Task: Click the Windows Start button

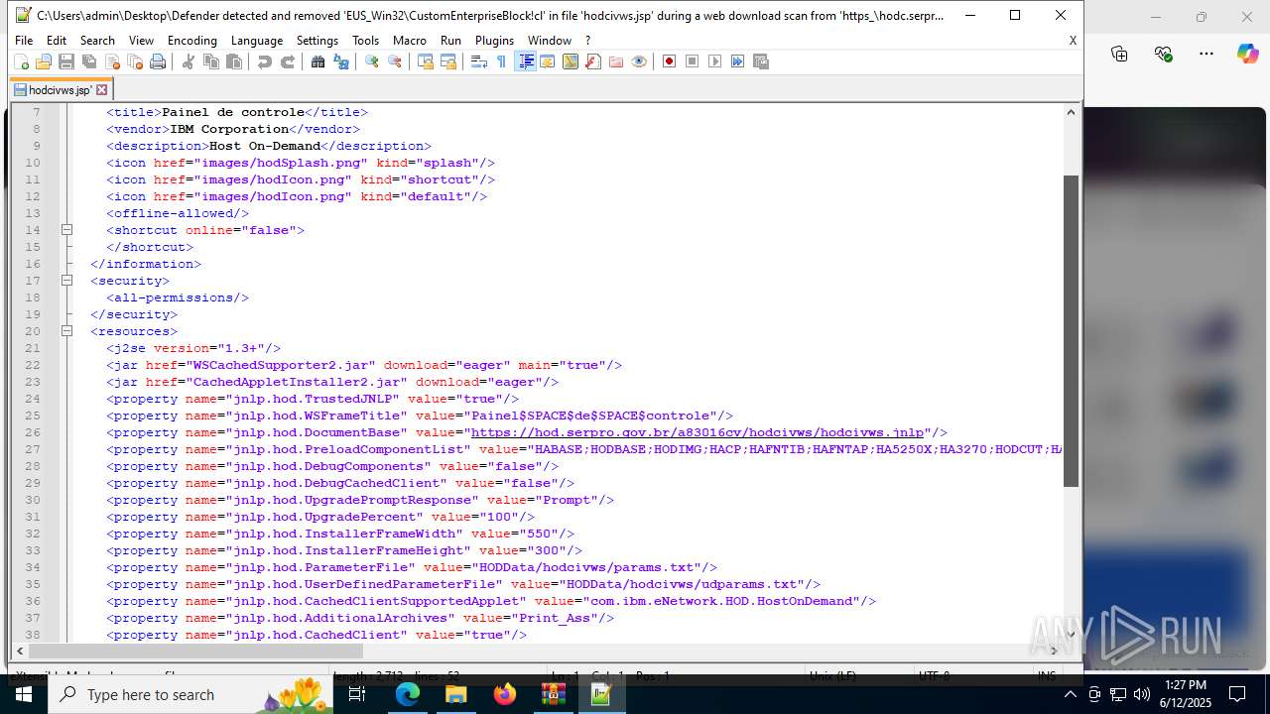Action: coord(24,694)
